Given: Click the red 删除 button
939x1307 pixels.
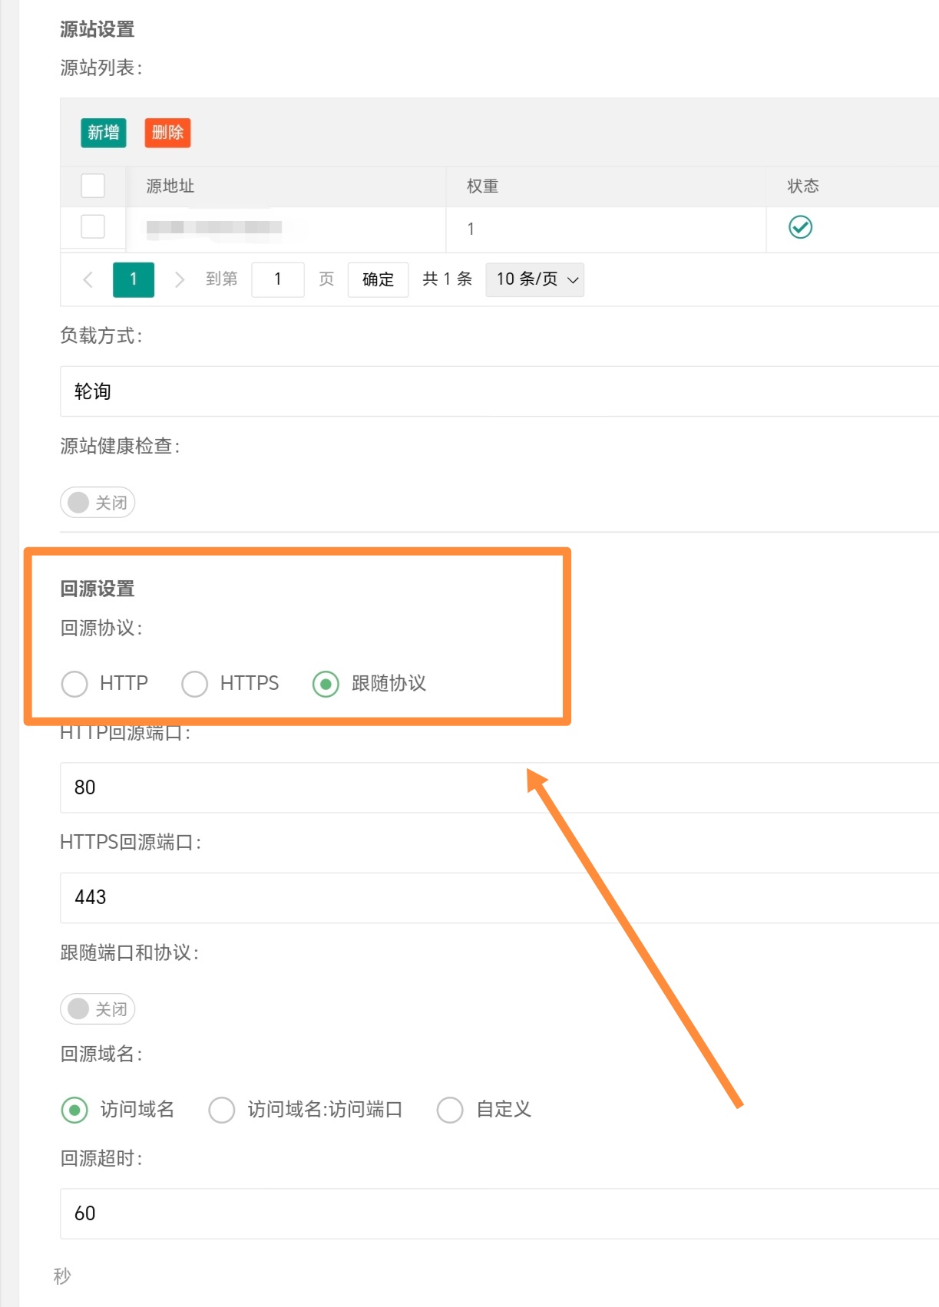Looking at the screenshot, I should pyautogui.click(x=167, y=133).
